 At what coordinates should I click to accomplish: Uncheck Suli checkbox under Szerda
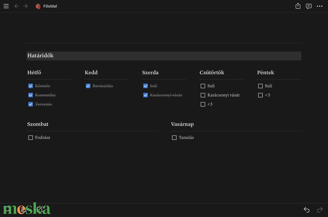tap(146, 86)
